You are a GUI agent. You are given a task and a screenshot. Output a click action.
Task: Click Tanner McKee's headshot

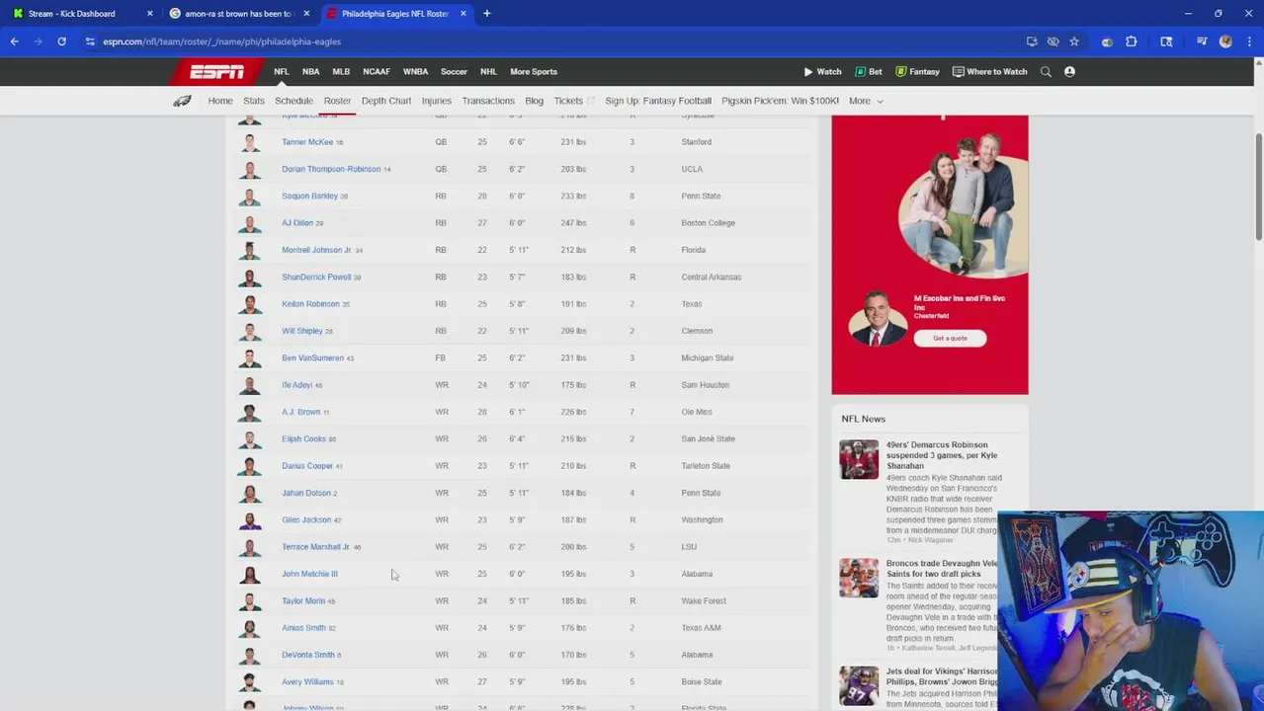250,142
